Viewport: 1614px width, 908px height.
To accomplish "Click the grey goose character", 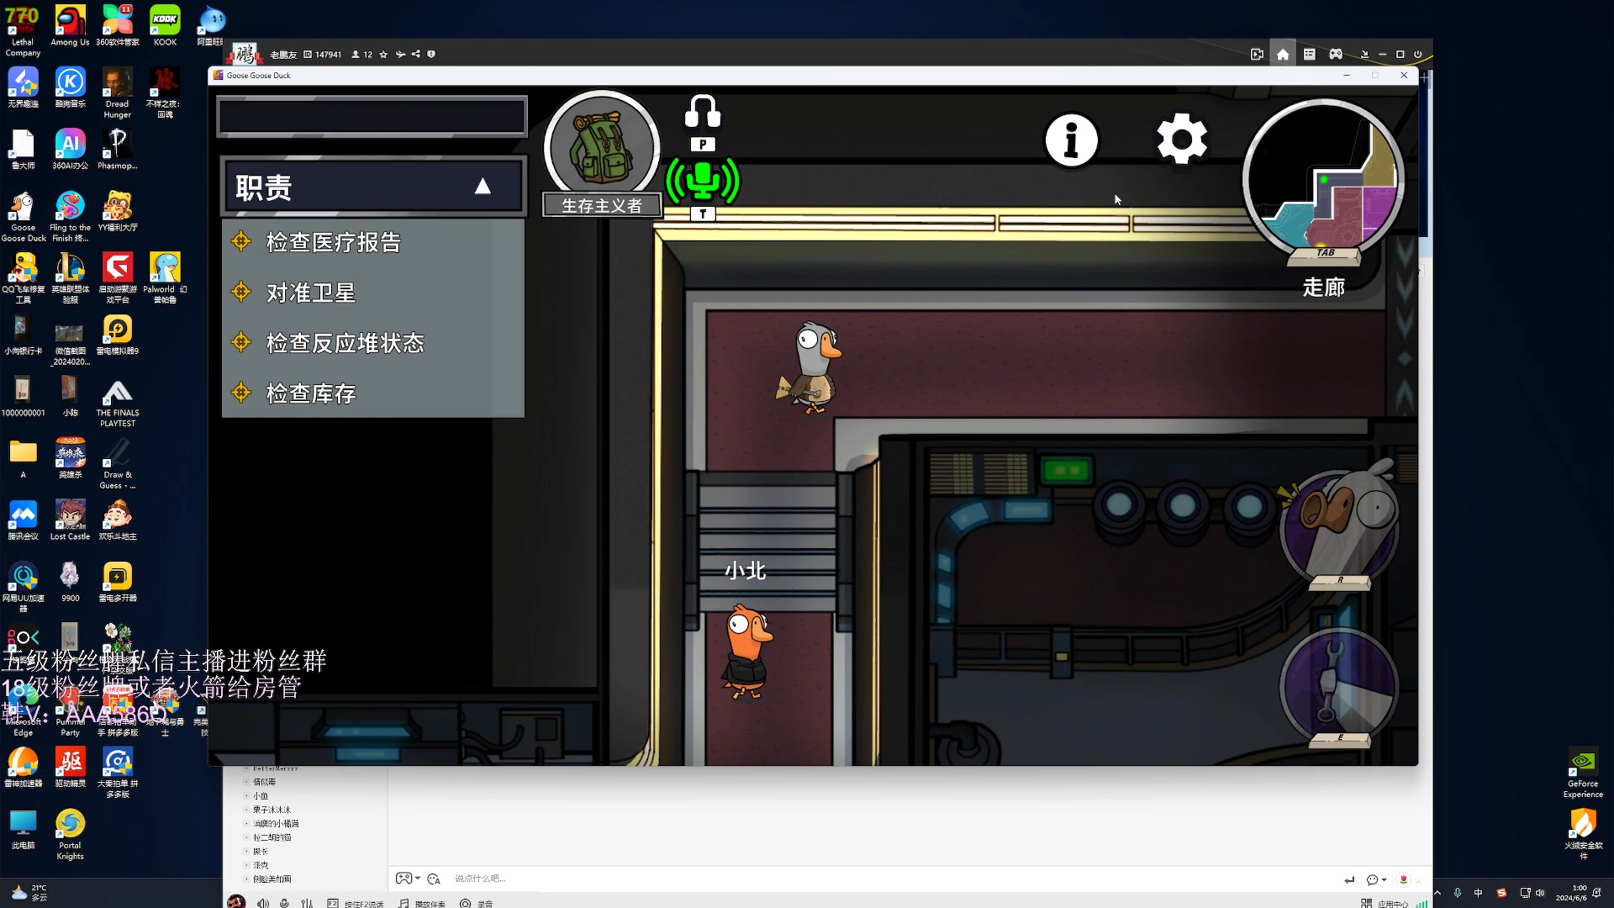I will pos(809,368).
